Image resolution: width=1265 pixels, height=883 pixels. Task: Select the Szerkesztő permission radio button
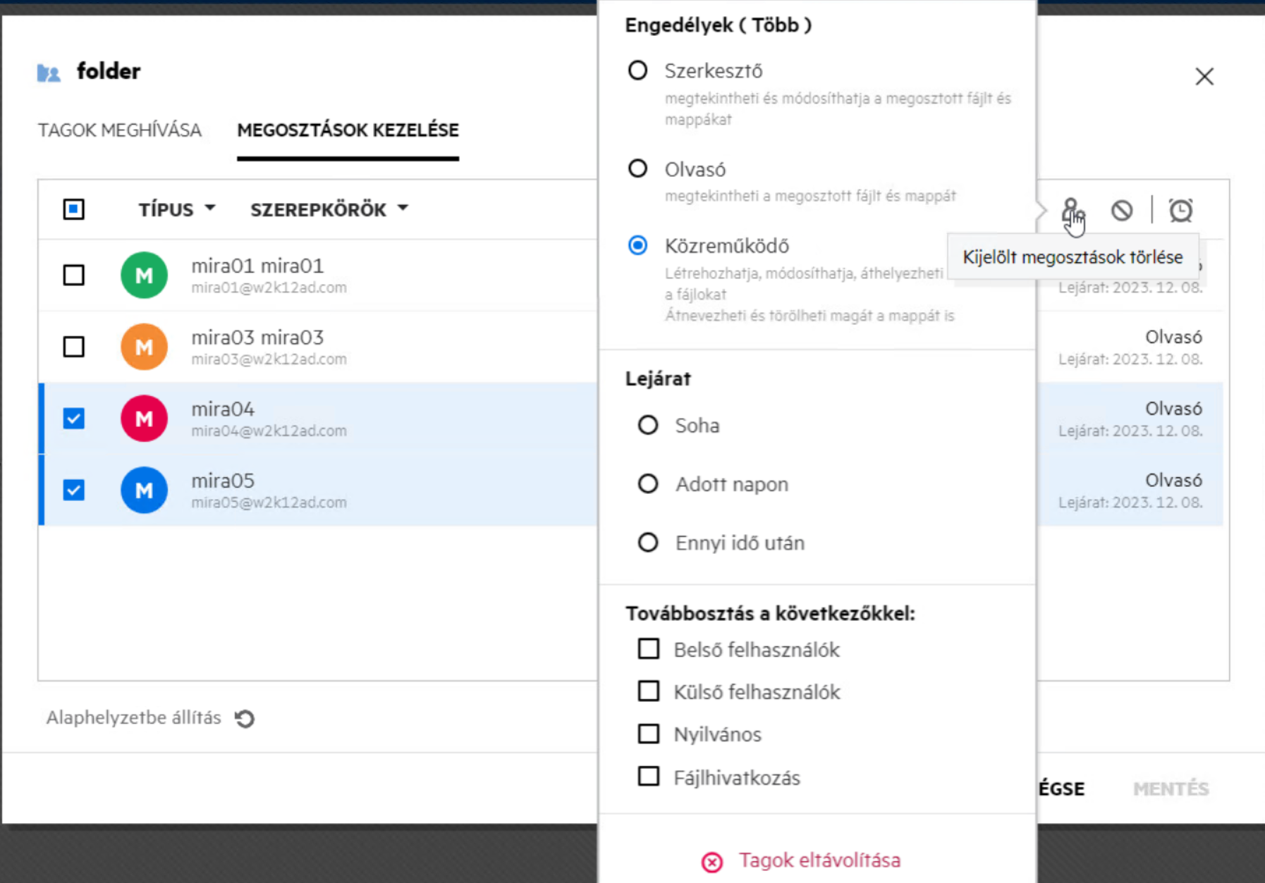[x=637, y=70]
